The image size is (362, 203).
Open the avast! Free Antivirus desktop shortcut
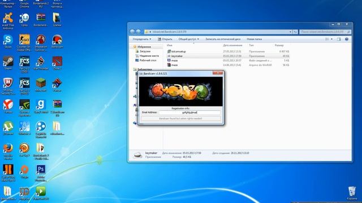(x=8, y=21)
